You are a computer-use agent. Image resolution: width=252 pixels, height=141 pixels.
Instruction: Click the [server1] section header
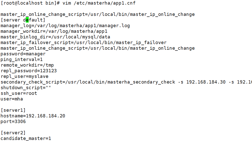[13, 110]
